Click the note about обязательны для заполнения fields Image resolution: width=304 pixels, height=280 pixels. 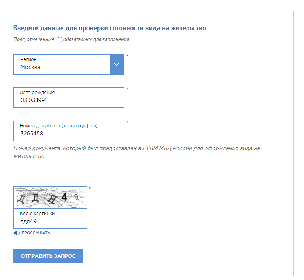[71, 39]
